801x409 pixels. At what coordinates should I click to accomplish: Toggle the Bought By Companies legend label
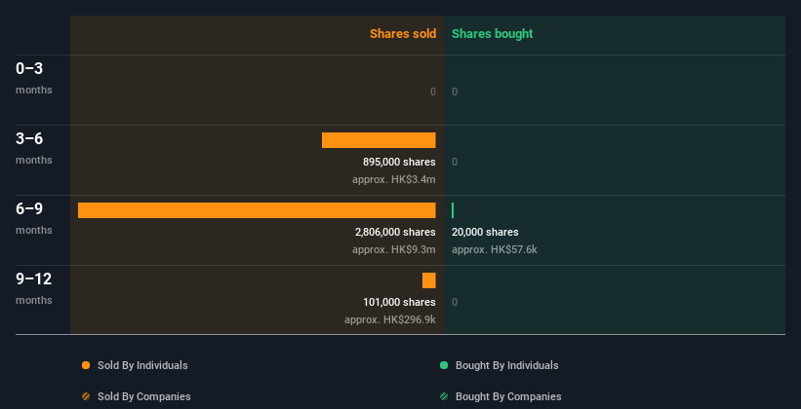[508, 396]
